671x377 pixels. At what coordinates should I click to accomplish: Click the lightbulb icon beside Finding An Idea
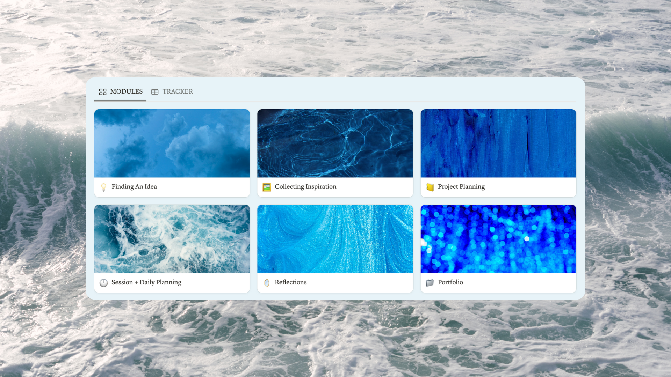click(103, 187)
